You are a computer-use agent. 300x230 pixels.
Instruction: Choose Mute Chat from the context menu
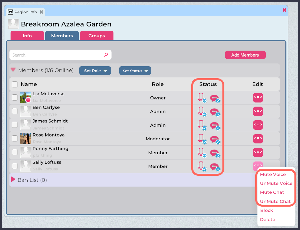272,192
